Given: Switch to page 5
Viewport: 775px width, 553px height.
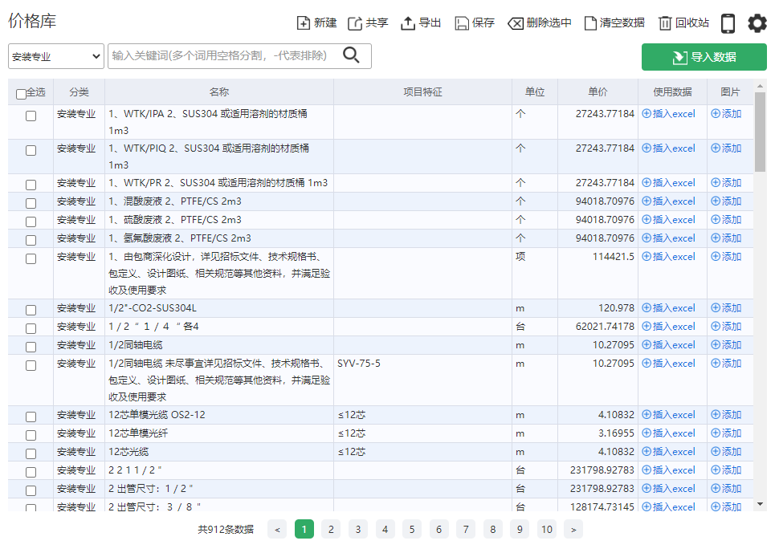Looking at the screenshot, I should pos(411,529).
